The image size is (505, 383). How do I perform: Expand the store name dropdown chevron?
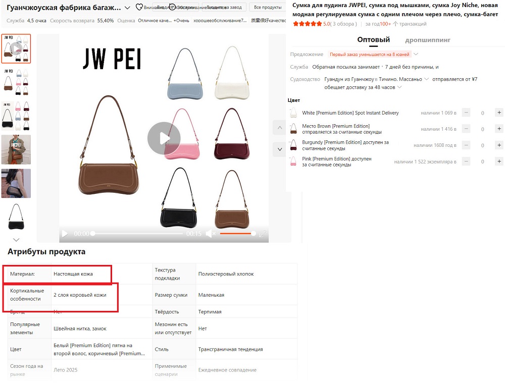pos(128,8)
